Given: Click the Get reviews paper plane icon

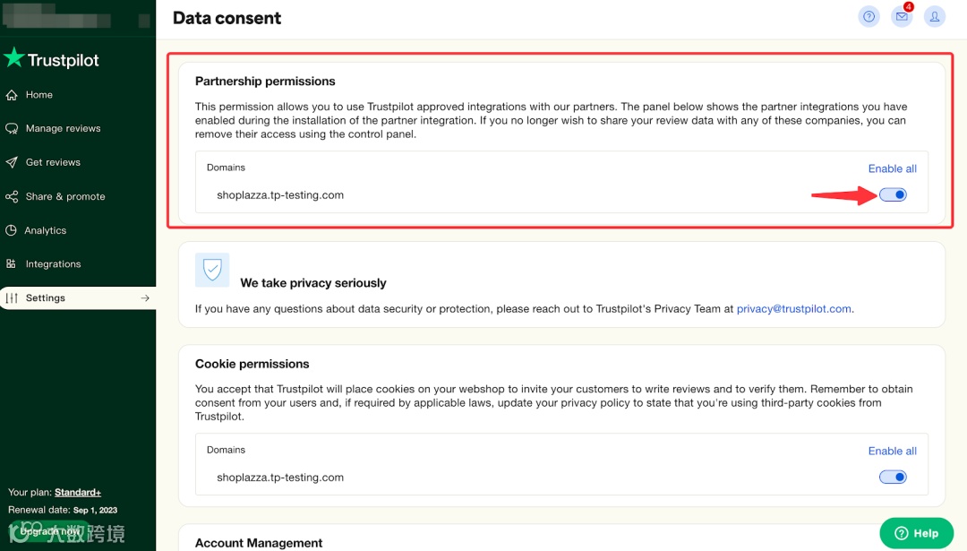Looking at the screenshot, I should (12, 163).
